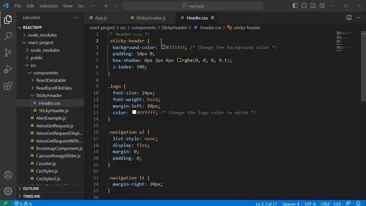This screenshot has height=206, width=366.
Task: Toggle the secondary side bar layout icon
Action: point(313,6)
